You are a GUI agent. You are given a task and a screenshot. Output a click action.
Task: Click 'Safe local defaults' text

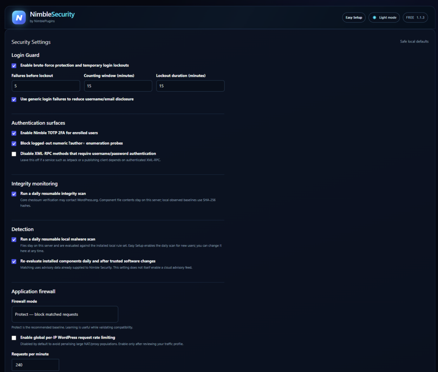[414, 42]
